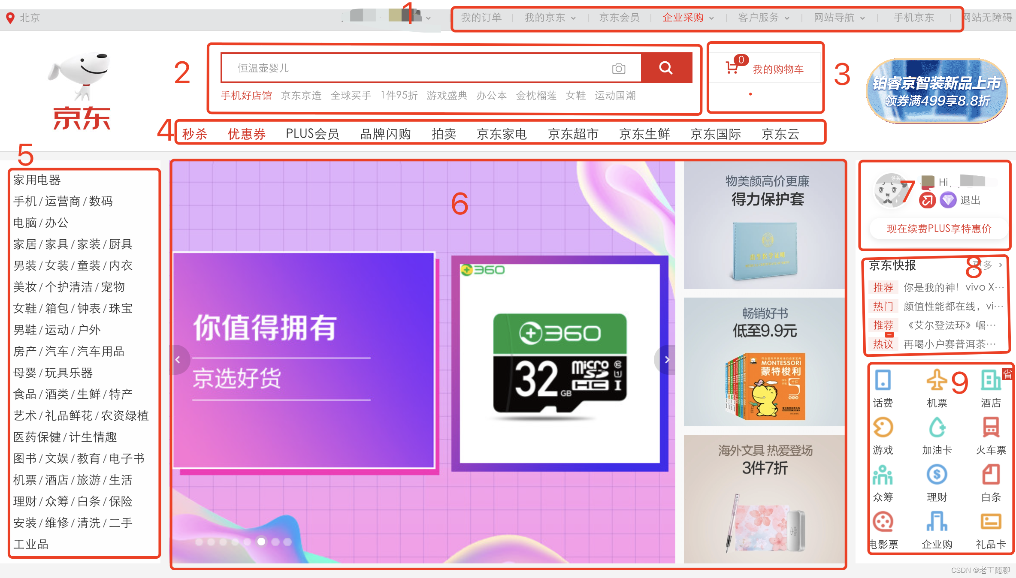Select 家用电器 category
Viewport: 1016px width, 578px height.
click(x=37, y=180)
